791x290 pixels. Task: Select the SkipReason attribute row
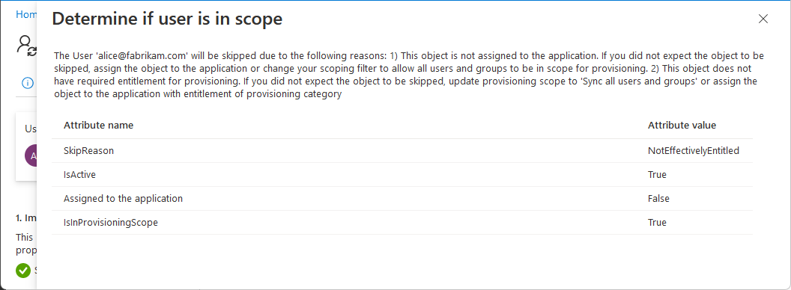[402, 150]
